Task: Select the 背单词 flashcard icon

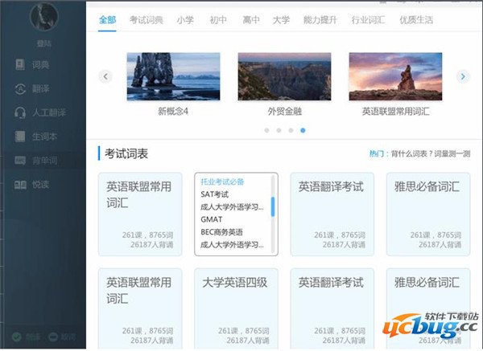Action: coord(20,160)
